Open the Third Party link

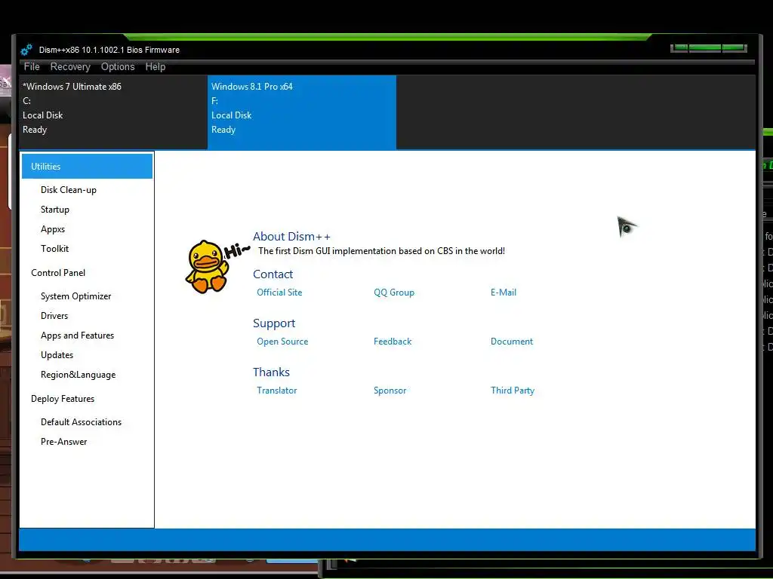point(513,391)
